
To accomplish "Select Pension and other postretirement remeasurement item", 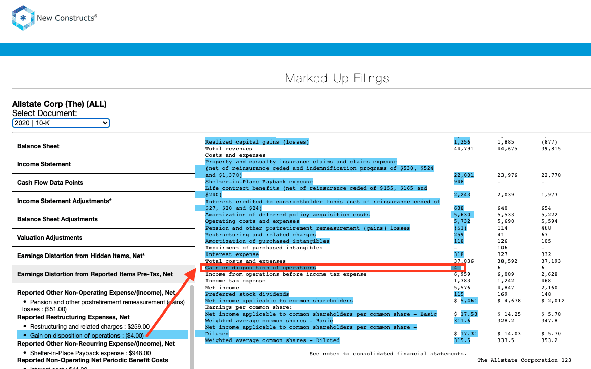I will 103,305.
